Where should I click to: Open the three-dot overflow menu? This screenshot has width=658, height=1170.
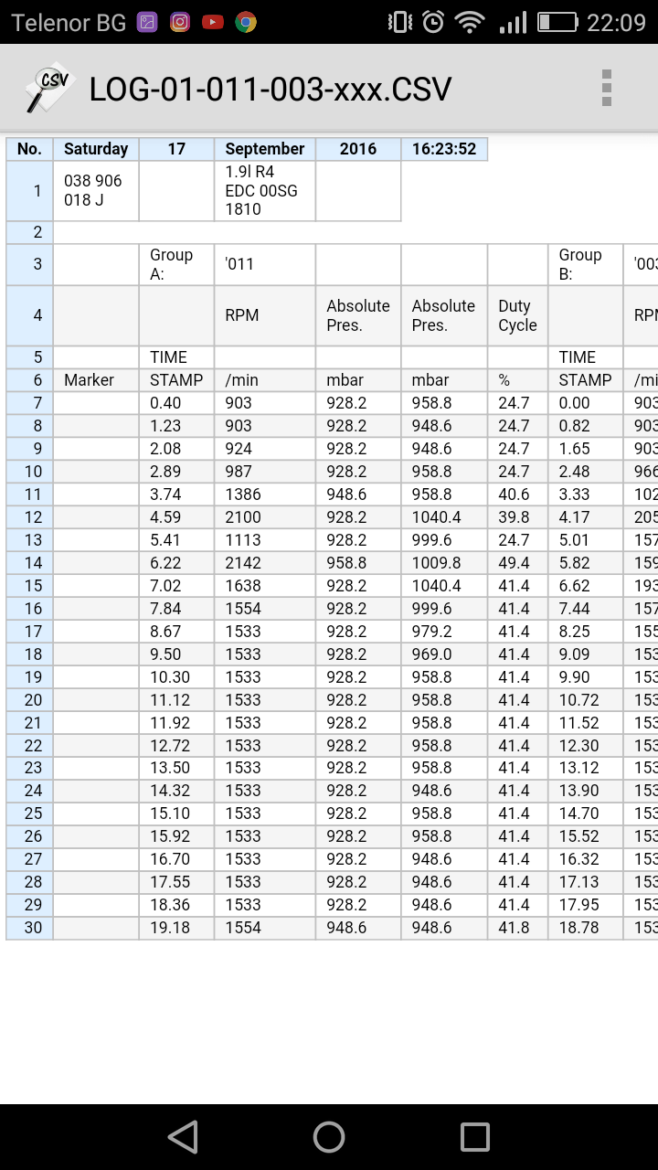point(606,89)
